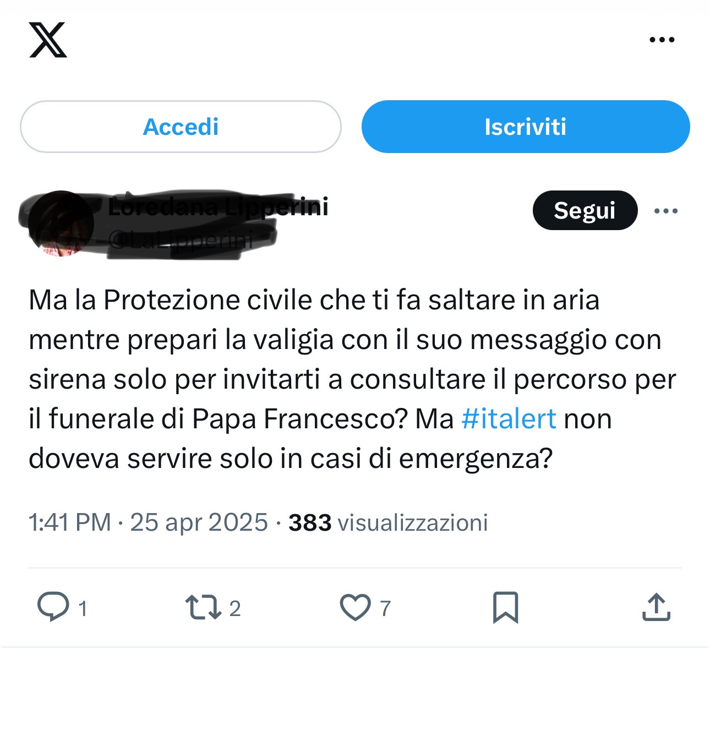Click the repost arrows icon
The width and height of the screenshot is (710, 741).
204,608
